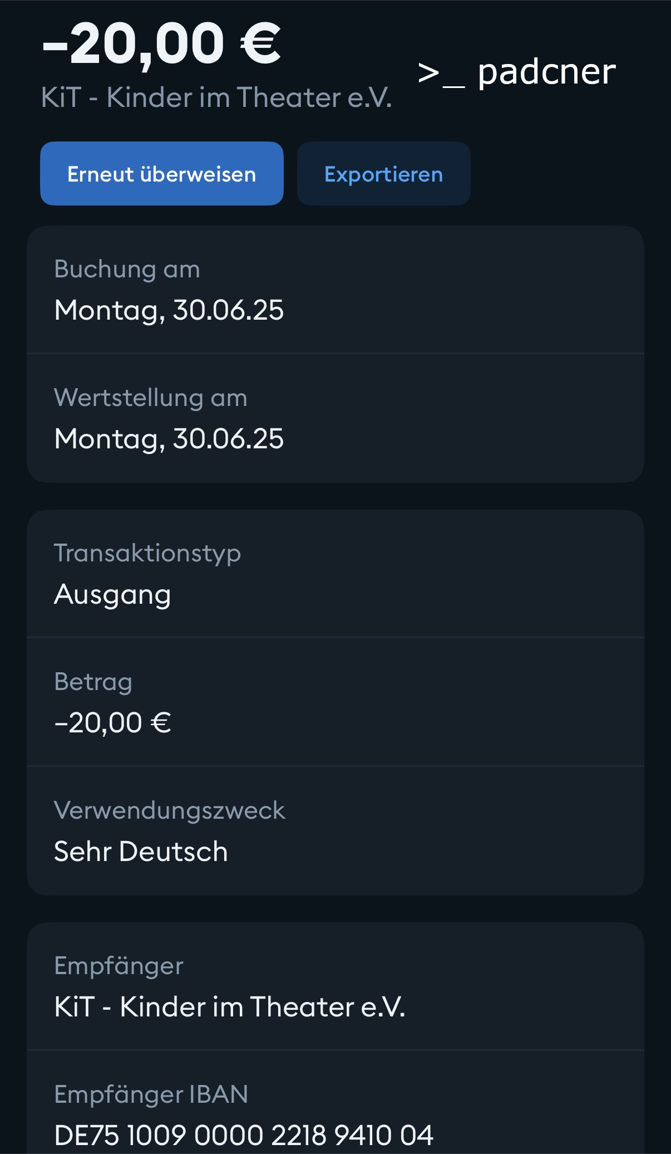Click the "Buchung am" label
The height and width of the screenshot is (1154, 671).
(x=127, y=269)
